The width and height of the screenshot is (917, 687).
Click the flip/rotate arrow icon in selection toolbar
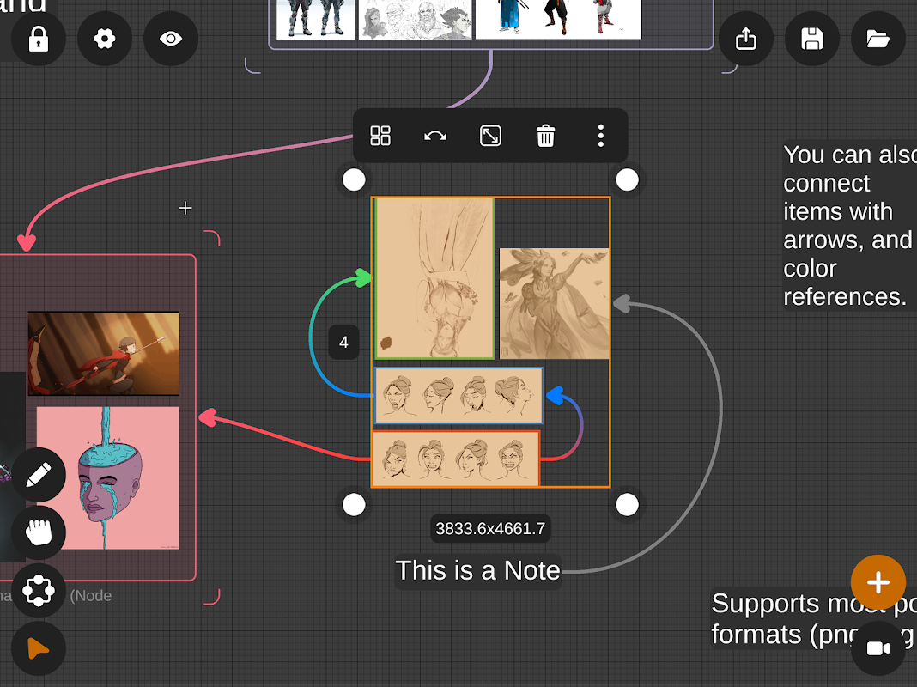(435, 136)
